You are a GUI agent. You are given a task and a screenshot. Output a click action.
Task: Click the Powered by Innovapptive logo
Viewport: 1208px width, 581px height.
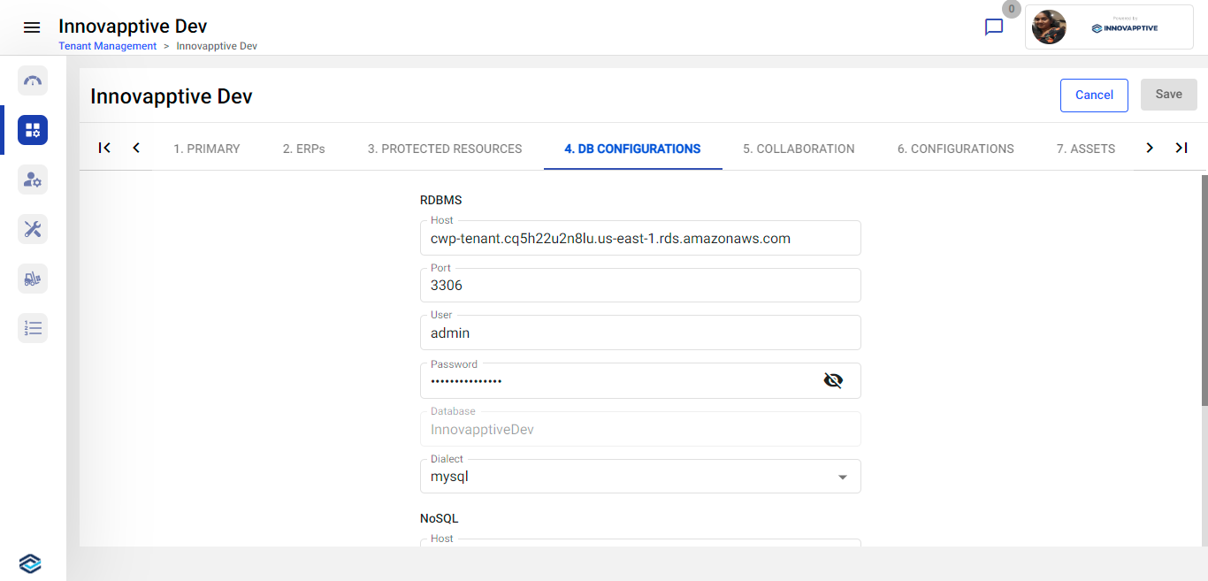click(x=1125, y=27)
